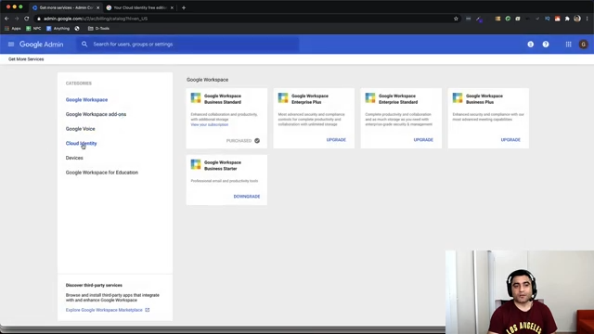Upgrade to Google Workspace Business Plus
The image size is (594, 334).
pos(510,140)
